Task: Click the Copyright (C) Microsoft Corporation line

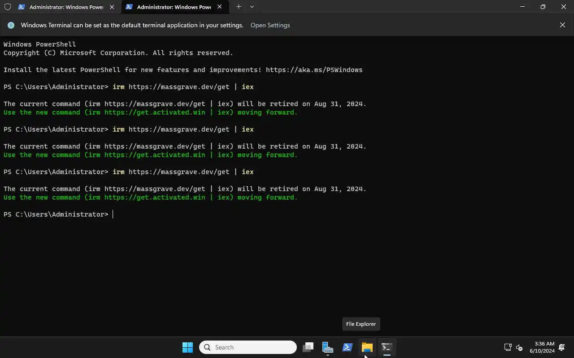Action: click(x=118, y=53)
